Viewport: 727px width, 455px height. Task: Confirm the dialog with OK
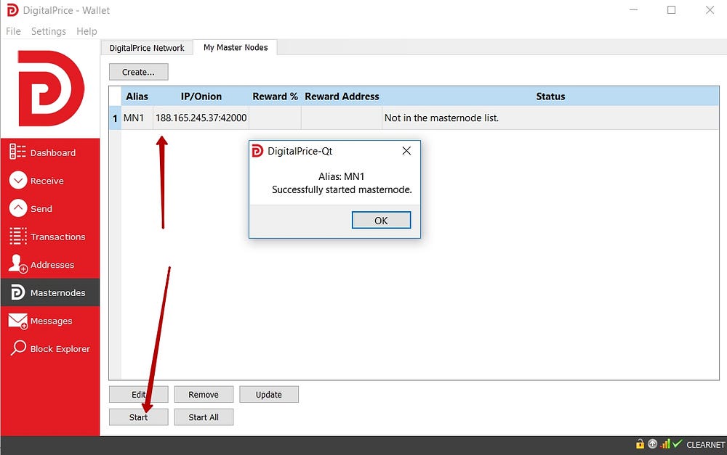tap(381, 221)
